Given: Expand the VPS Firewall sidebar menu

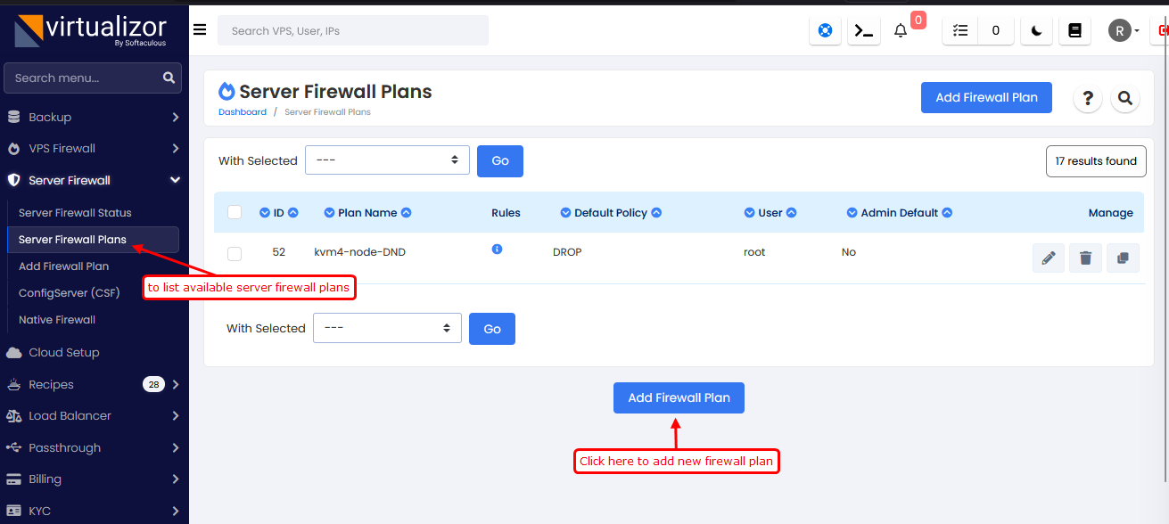Looking at the screenshot, I should [x=94, y=149].
